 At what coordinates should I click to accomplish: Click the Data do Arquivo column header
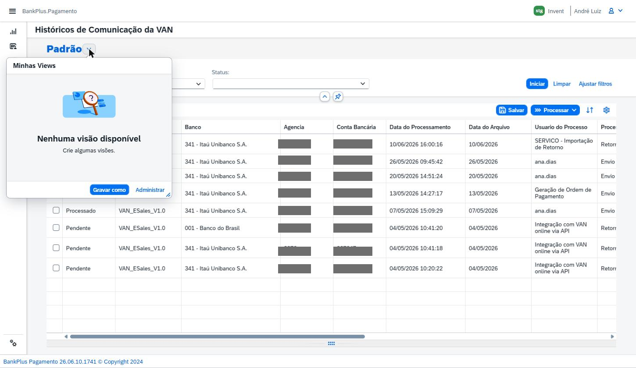click(498, 127)
